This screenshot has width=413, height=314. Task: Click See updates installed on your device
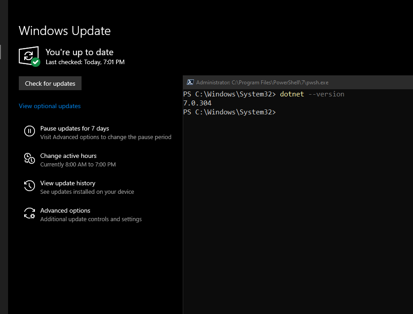coord(87,192)
